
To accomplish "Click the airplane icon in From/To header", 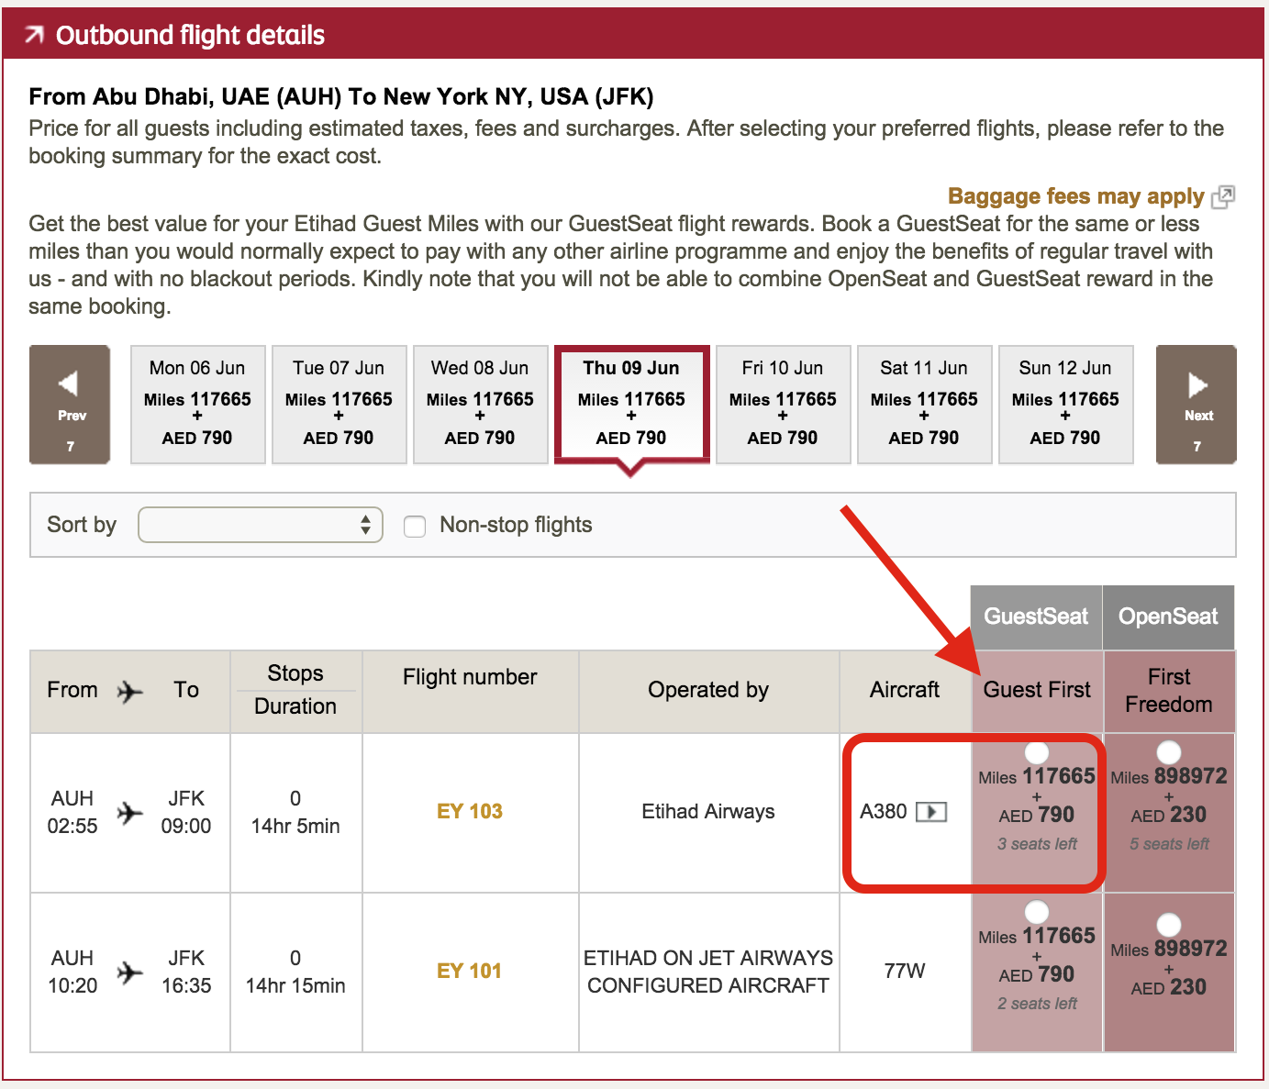I will (130, 691).
